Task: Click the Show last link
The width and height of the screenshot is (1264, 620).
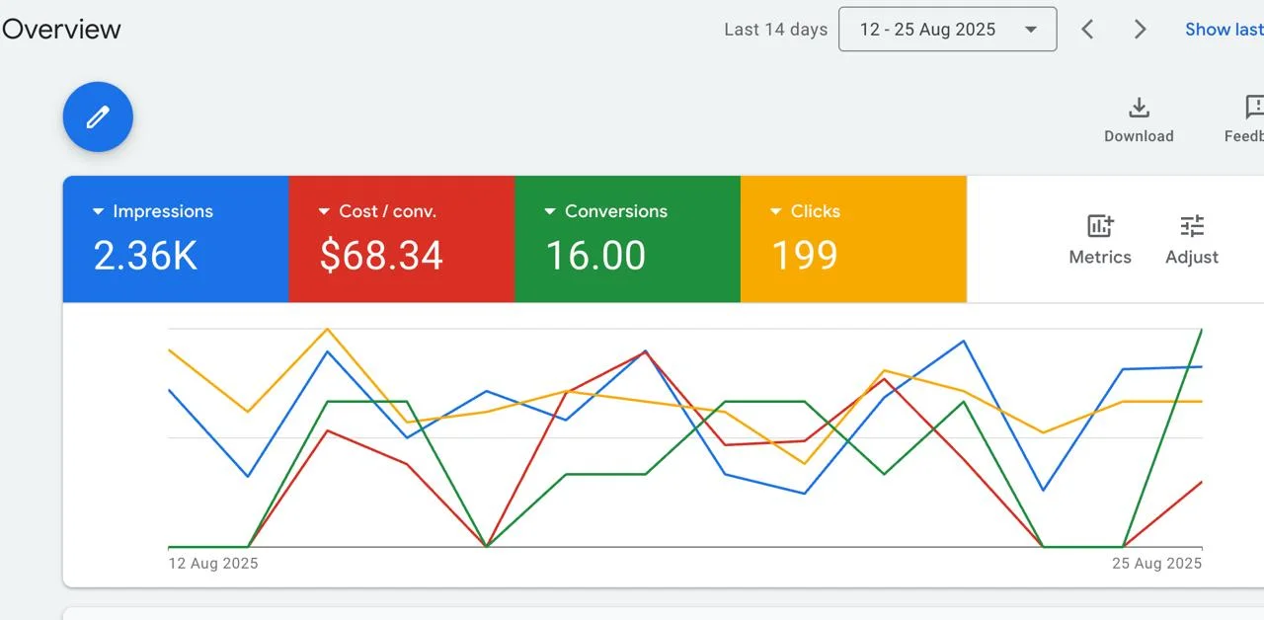Action: pyautogui.click(x=1224, y=30)
